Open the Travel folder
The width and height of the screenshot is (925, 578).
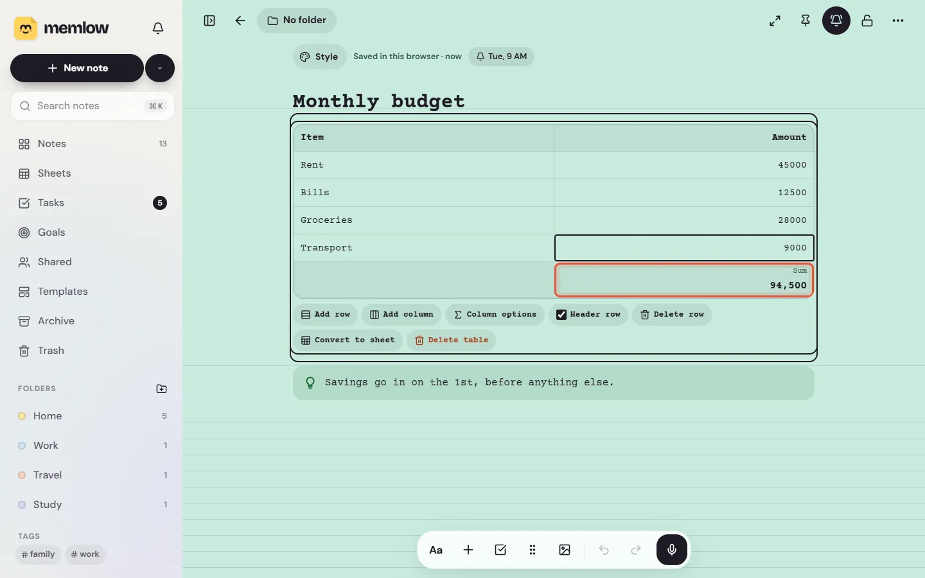click(92, 475)
